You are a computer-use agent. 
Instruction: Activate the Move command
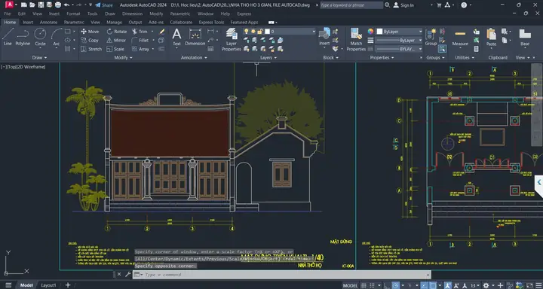90,32
